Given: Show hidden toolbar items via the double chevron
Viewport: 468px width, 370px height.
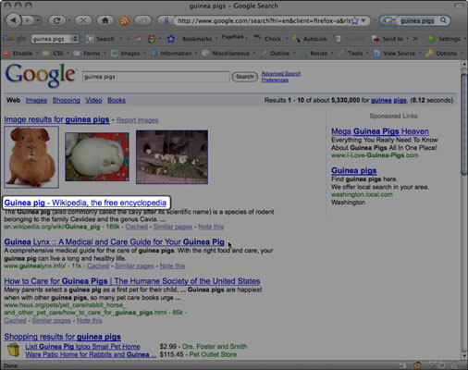Looking at the screenshot, I should (x=415, y=39).
